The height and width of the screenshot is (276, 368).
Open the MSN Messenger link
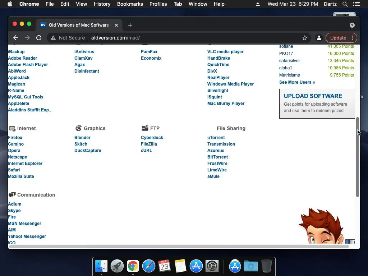click(x=25, y=224)
